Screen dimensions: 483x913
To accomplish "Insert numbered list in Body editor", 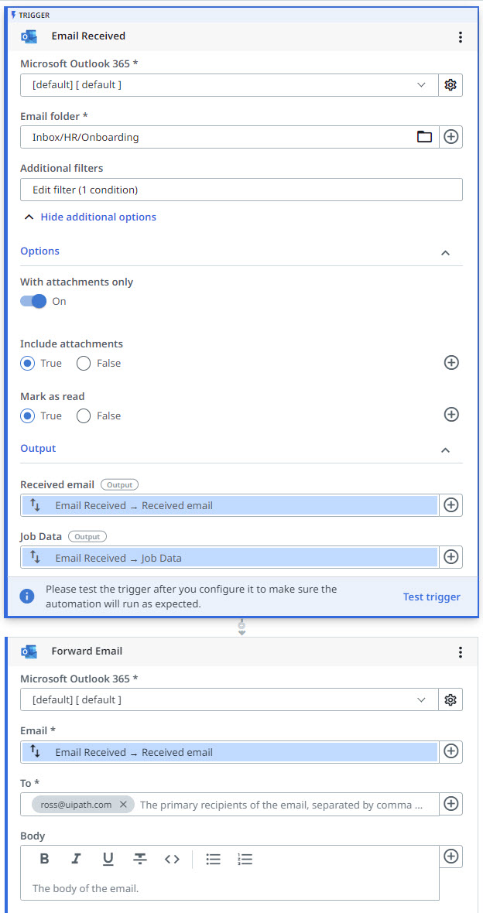I will pos(245,859).
